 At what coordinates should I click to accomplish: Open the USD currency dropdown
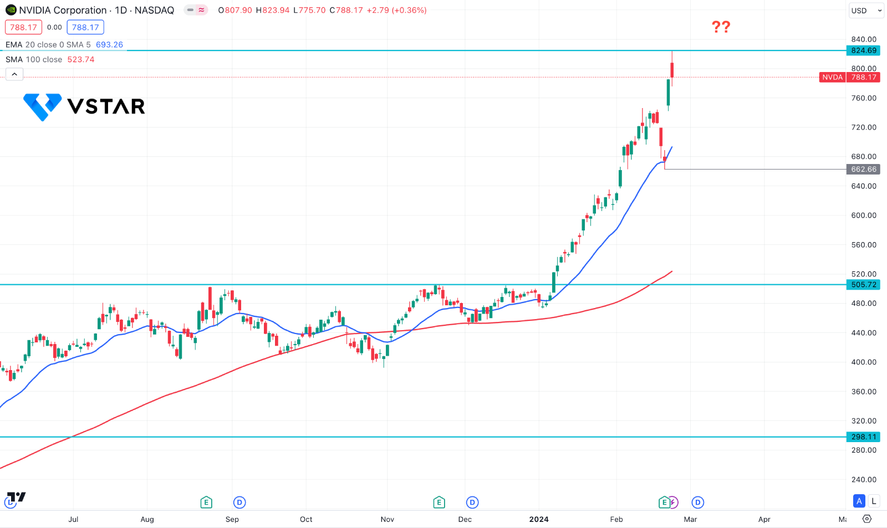(x=866, y=11)
